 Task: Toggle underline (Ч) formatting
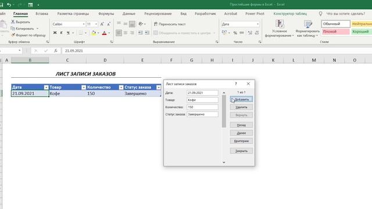point(68,33)
